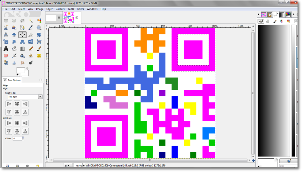
Task: Swap foreground and background colours
Action: tap(27, 68)
